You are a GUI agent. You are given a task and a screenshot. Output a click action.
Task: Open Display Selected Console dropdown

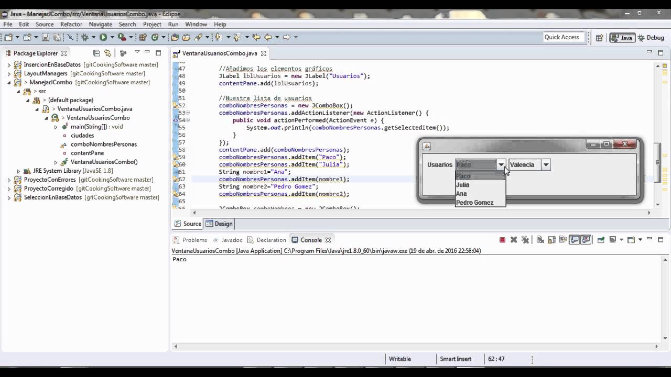pyautogui.click(x=622, y=240)
